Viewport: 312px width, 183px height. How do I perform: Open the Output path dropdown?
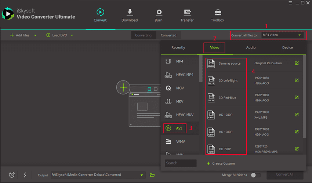tap(142, 175)
